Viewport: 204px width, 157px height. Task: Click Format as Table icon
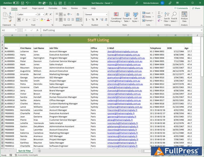(x=127, y=17)
